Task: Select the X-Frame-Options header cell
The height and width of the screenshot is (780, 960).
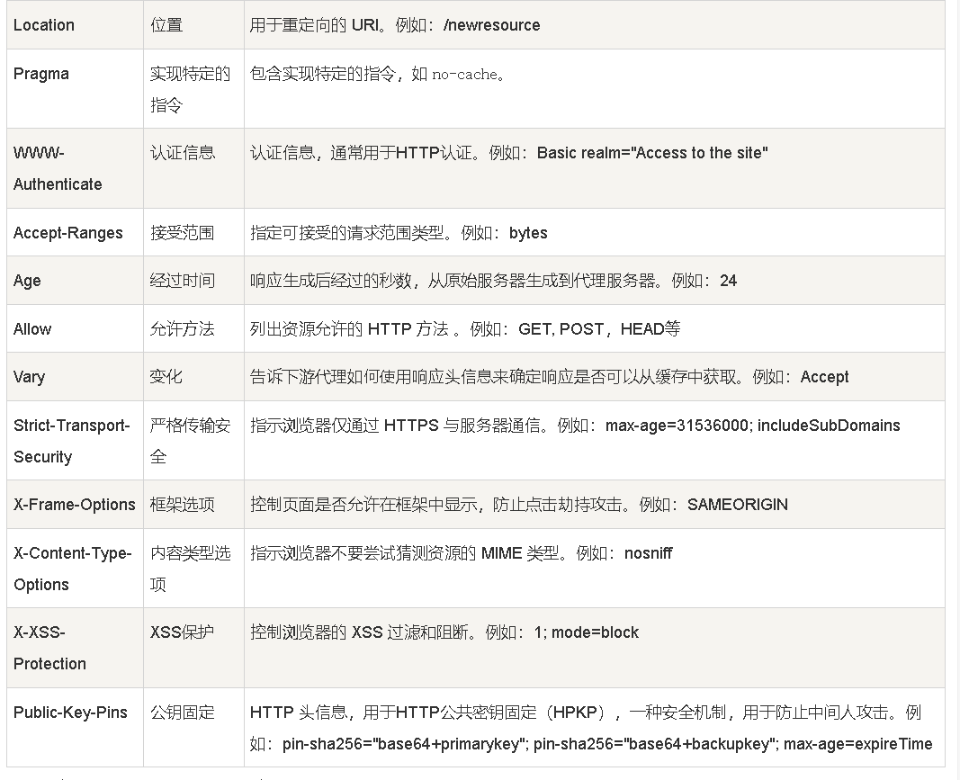Action: click(x=75, y=505)
